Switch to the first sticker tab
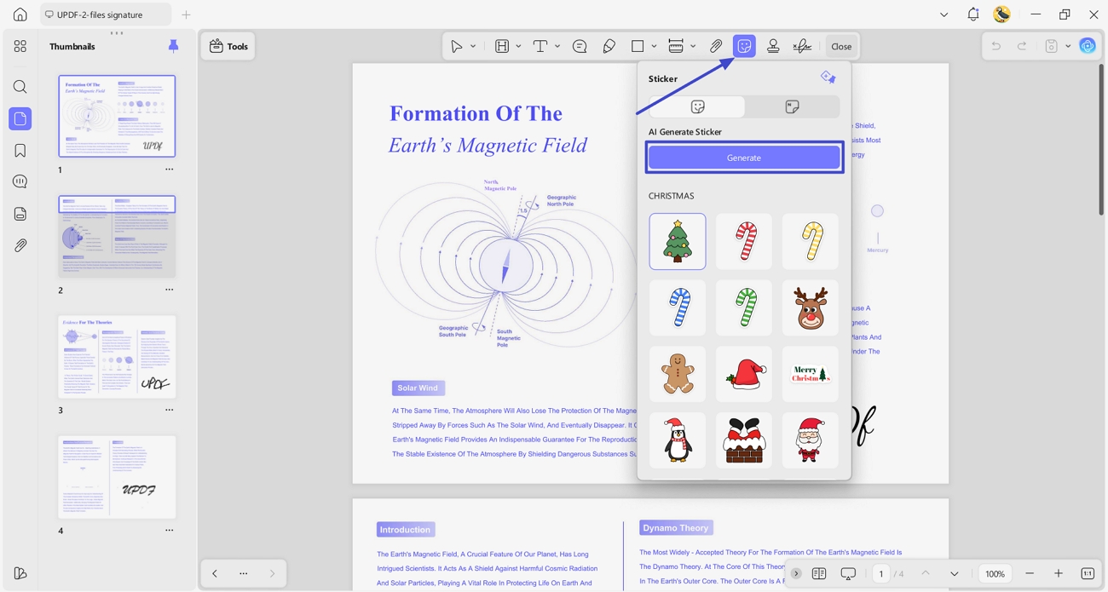1108x592 pixels. pyautogui.click(x=697, y=106)
